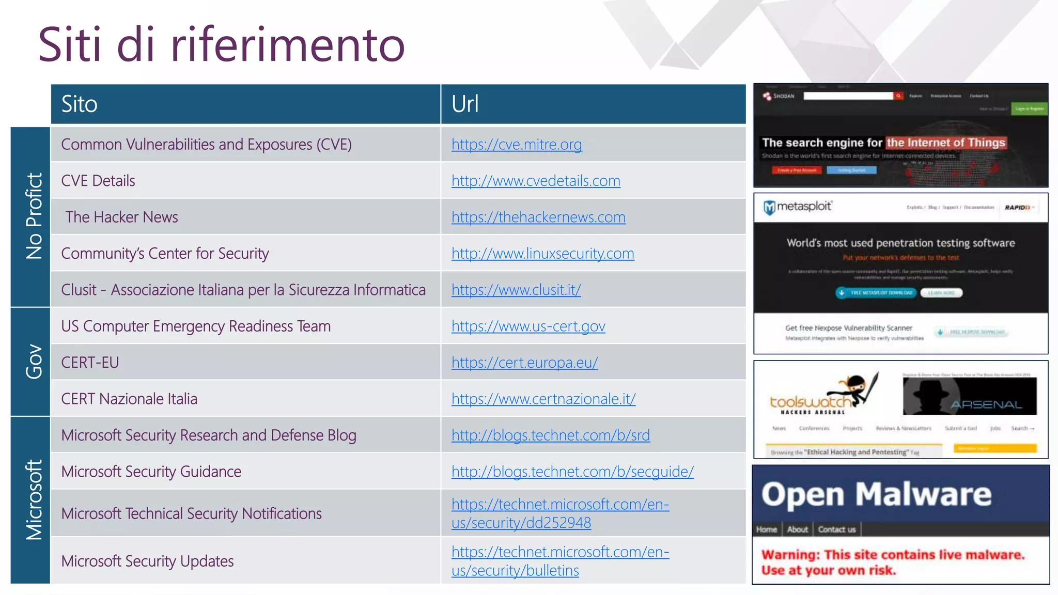Follow the thehackernews.com link

click(x=538, y=217)
